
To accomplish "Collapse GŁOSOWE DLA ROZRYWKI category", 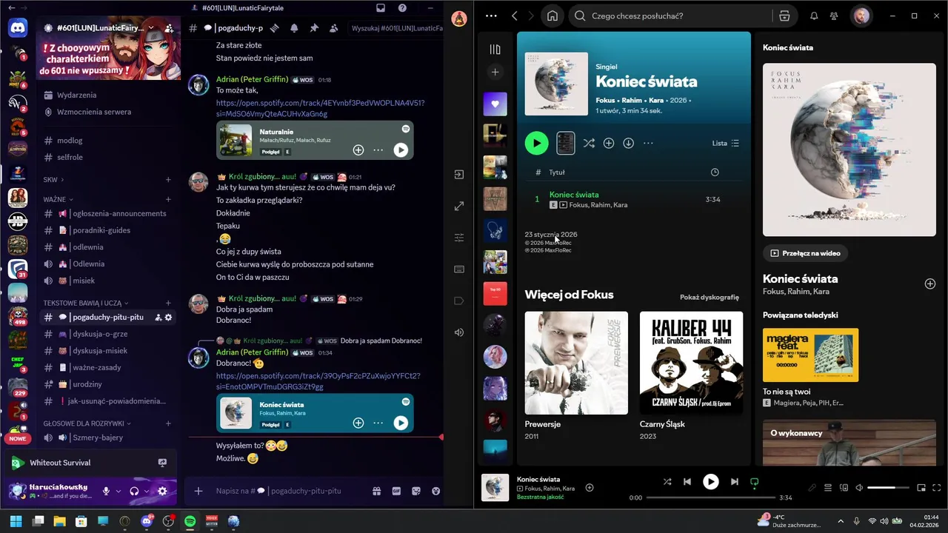I will 87,423.
